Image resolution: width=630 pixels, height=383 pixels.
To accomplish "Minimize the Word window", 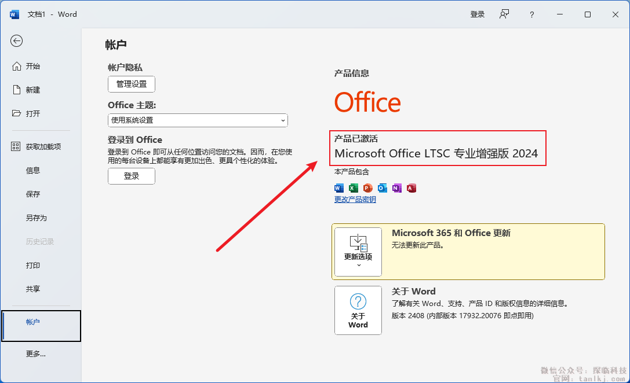I will pos(560,14).
